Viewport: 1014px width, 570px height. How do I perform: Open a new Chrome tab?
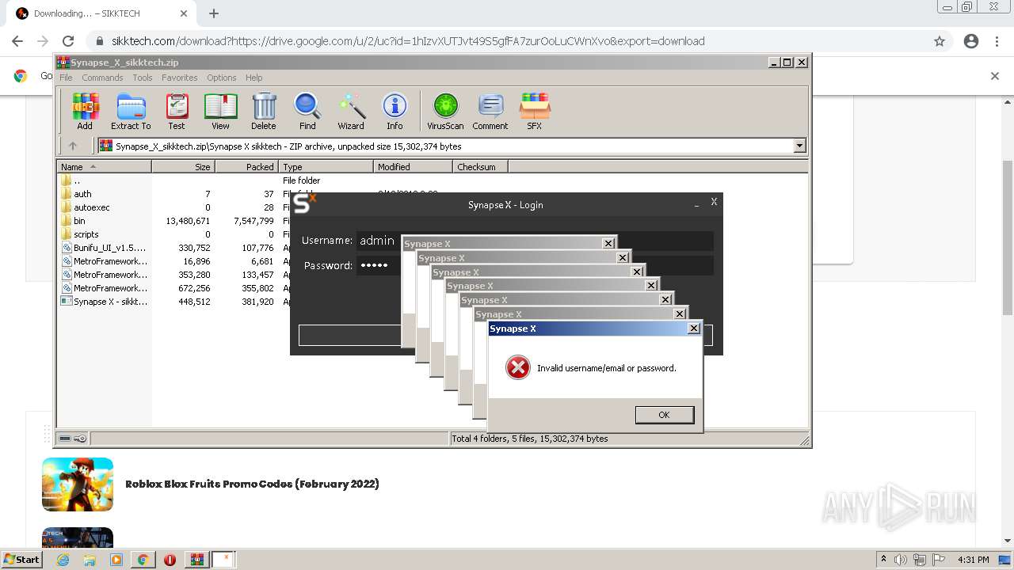click(x=214, y=13)
